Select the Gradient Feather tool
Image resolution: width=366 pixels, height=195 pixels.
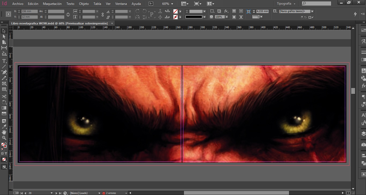coord(4,113)
